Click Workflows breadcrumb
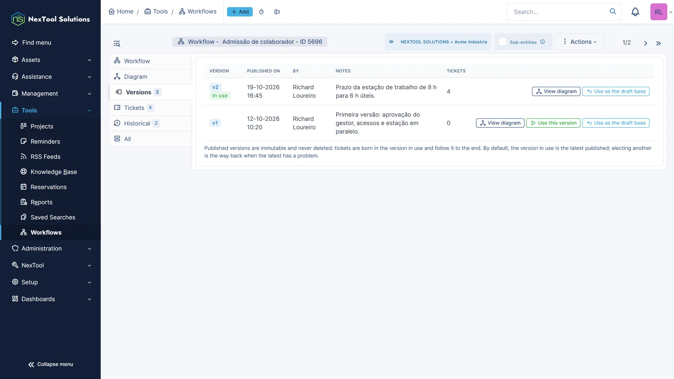Viewport: 674px width, 379px height. [198, 11]
